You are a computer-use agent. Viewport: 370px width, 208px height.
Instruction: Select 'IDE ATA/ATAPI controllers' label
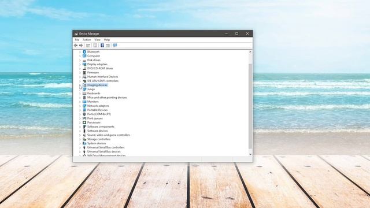[x=103, y=81]
